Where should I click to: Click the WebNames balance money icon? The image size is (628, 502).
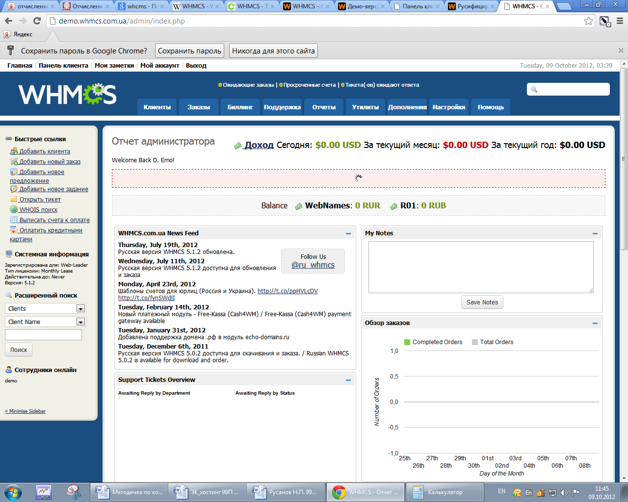point(298,206)
